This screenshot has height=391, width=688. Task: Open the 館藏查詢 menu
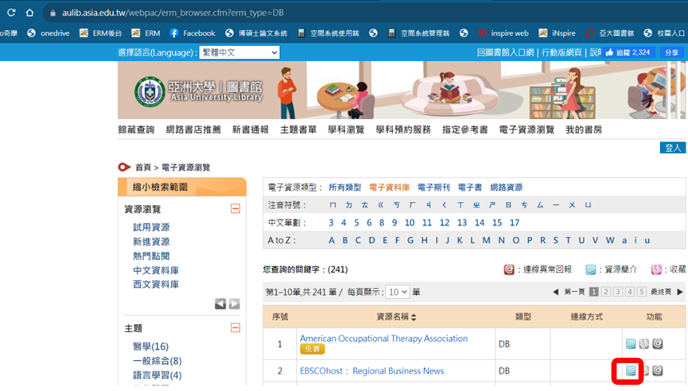(136, 130)
